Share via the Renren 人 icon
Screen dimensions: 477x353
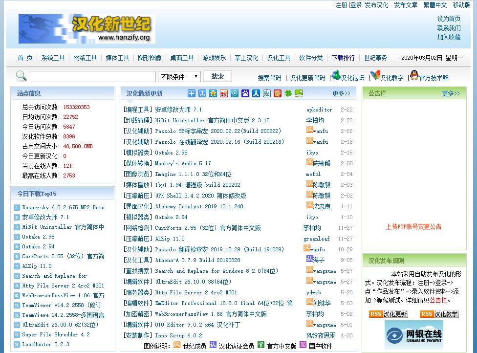tap(256, 93)
